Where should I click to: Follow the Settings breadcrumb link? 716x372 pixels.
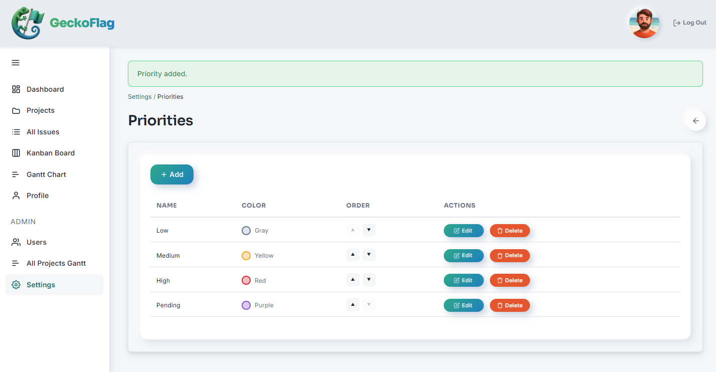tap(139, 97)
